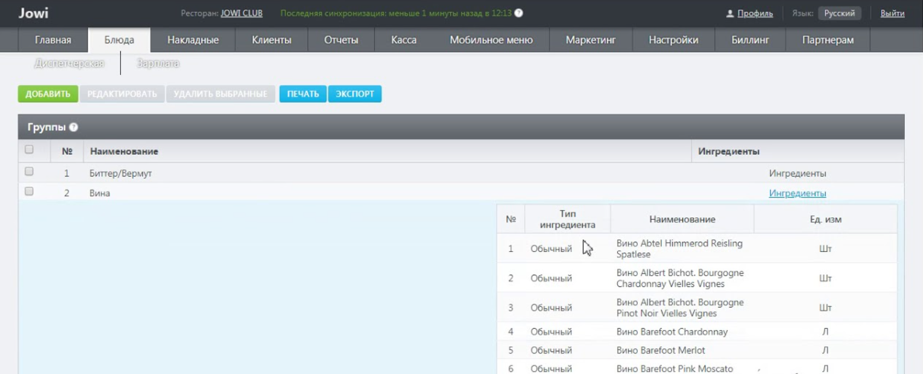Click the Выйти logout link
923x374 pixels.
(892, 13)
